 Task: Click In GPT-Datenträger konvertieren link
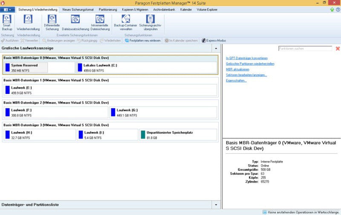point(247,58)
